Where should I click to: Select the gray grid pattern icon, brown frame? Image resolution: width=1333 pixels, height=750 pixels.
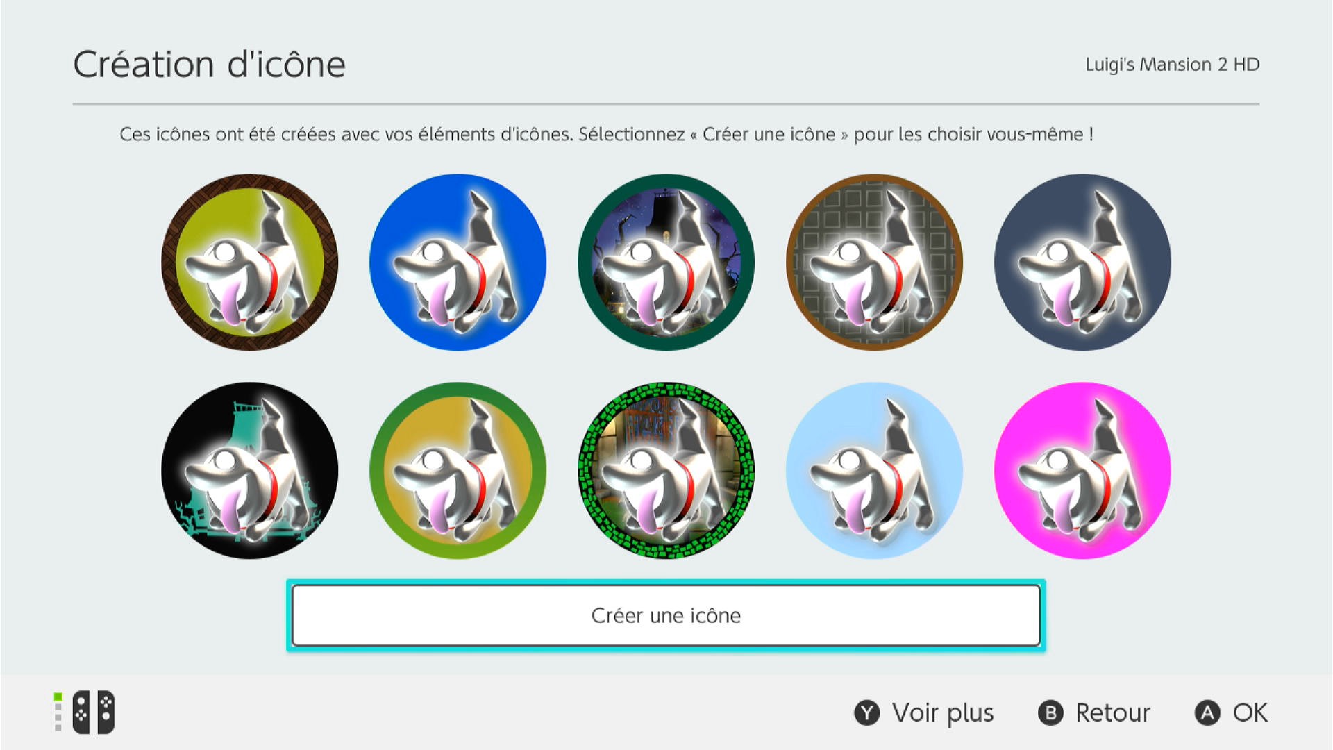click(875, 262)
